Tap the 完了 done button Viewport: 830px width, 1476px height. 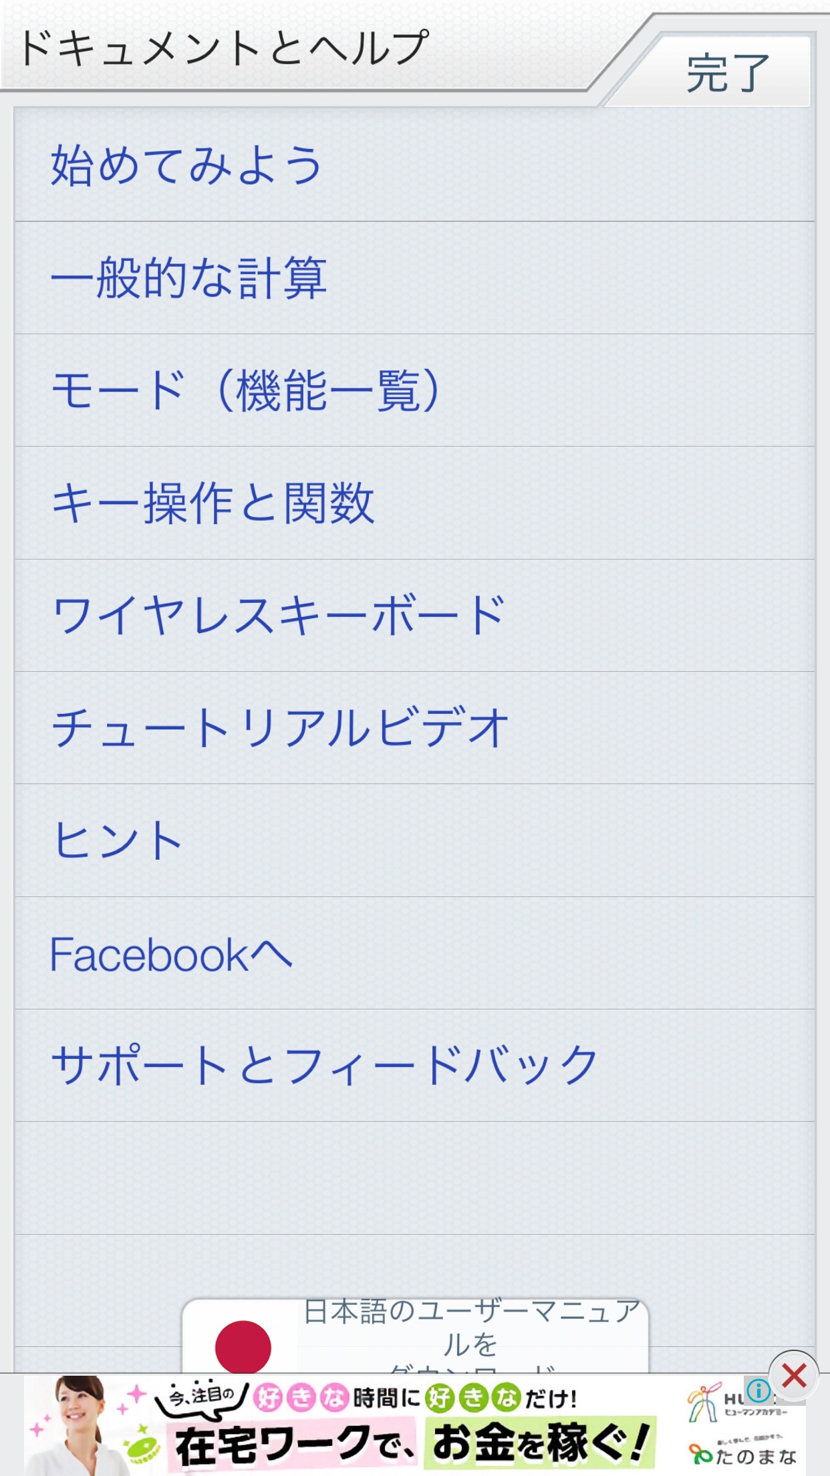click(x=727, y=72)
